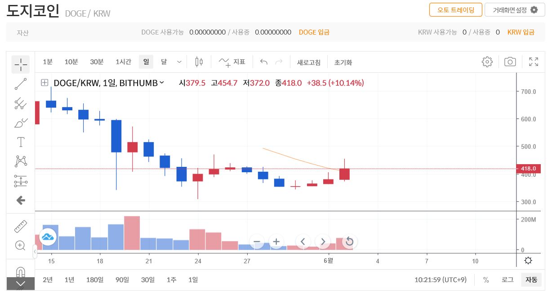Select the text annotation tool
This screenshot has width=552, height=292.
(21, 142)
